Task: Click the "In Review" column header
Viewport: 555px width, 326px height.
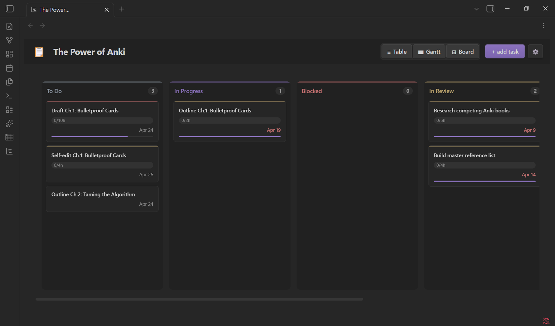Action: [441, 91]
